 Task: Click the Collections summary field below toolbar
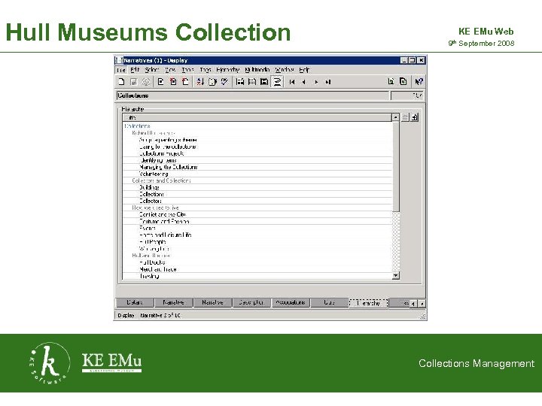(x=253, y=95)
